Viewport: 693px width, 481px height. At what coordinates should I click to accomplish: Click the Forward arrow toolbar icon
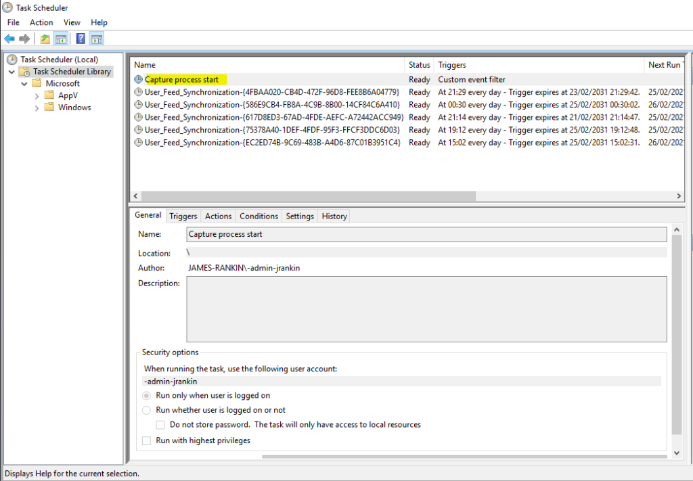24,39
